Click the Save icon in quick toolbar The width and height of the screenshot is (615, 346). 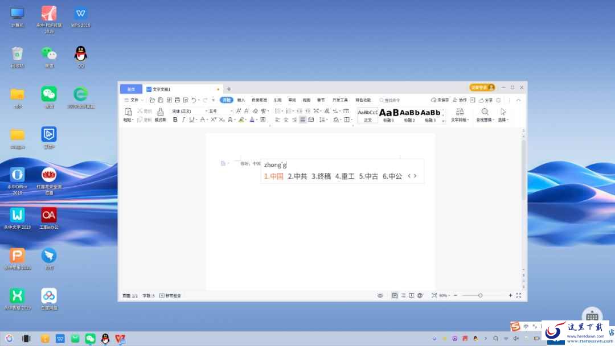coord(161,100)
